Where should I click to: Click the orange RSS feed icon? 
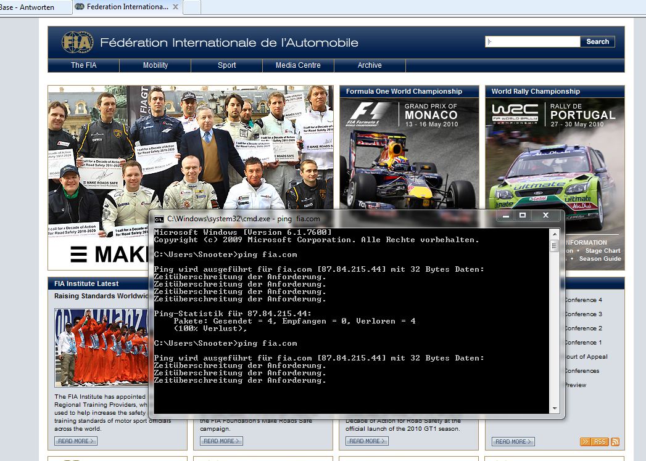coord(615,442)
